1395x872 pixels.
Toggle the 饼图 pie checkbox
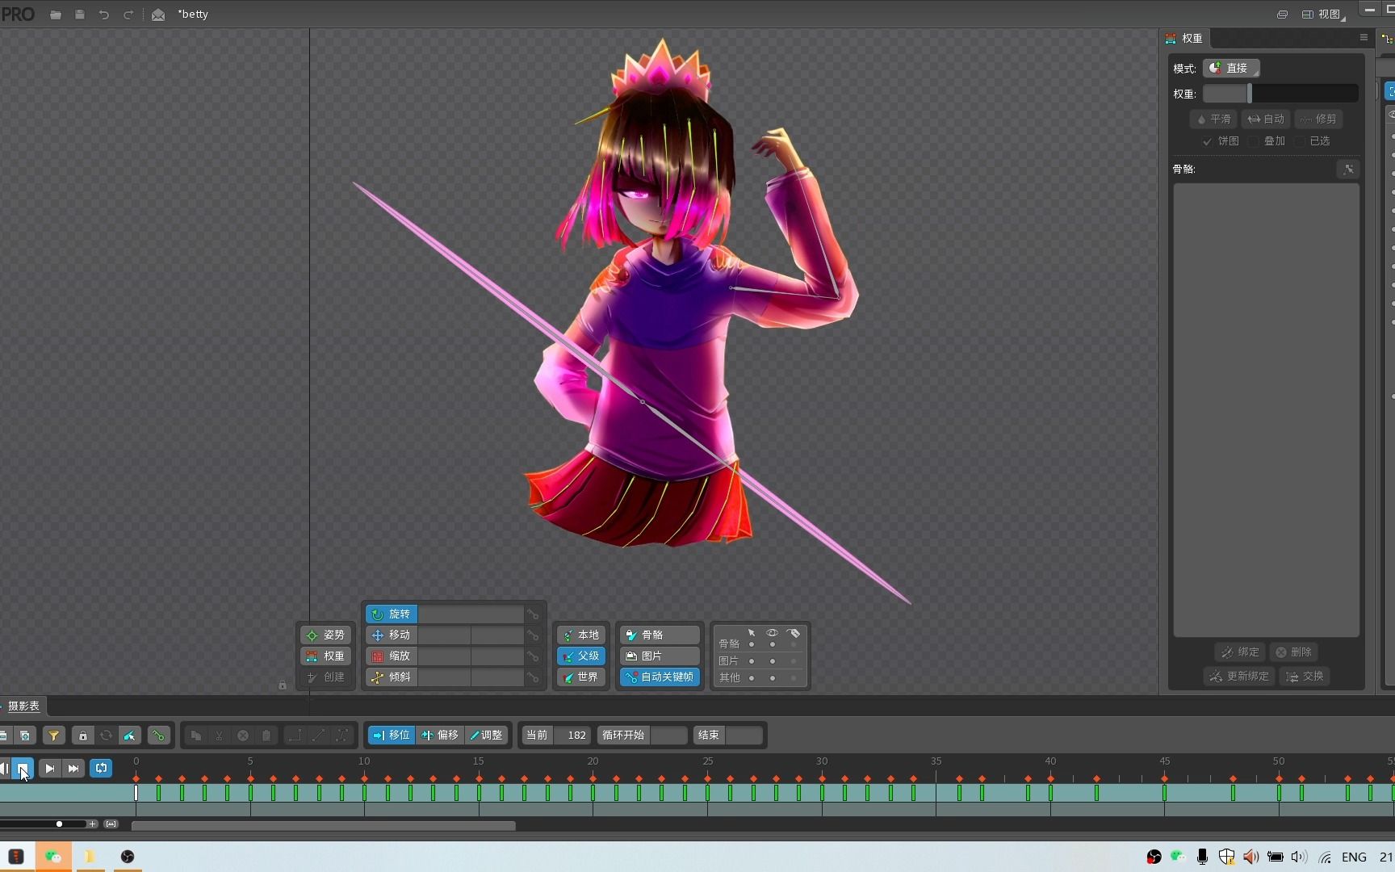[x=1208, y=141]
